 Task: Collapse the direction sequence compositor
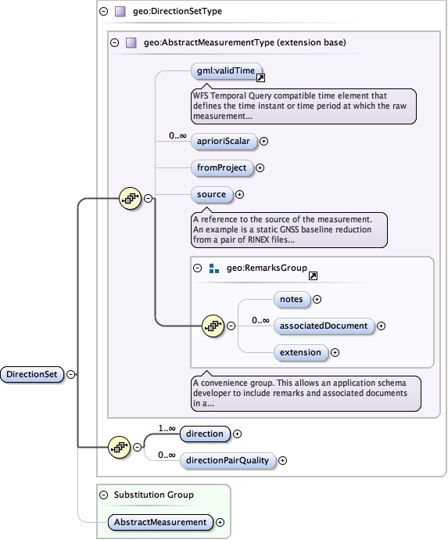click(137, 448)
